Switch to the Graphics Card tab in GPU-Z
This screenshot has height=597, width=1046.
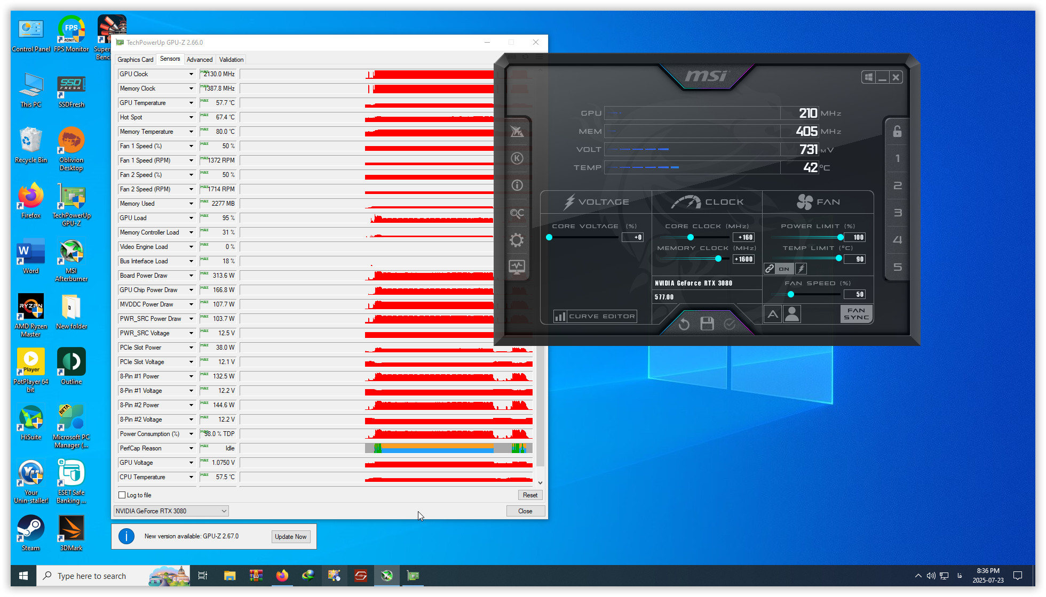click(x=135, y=60)
